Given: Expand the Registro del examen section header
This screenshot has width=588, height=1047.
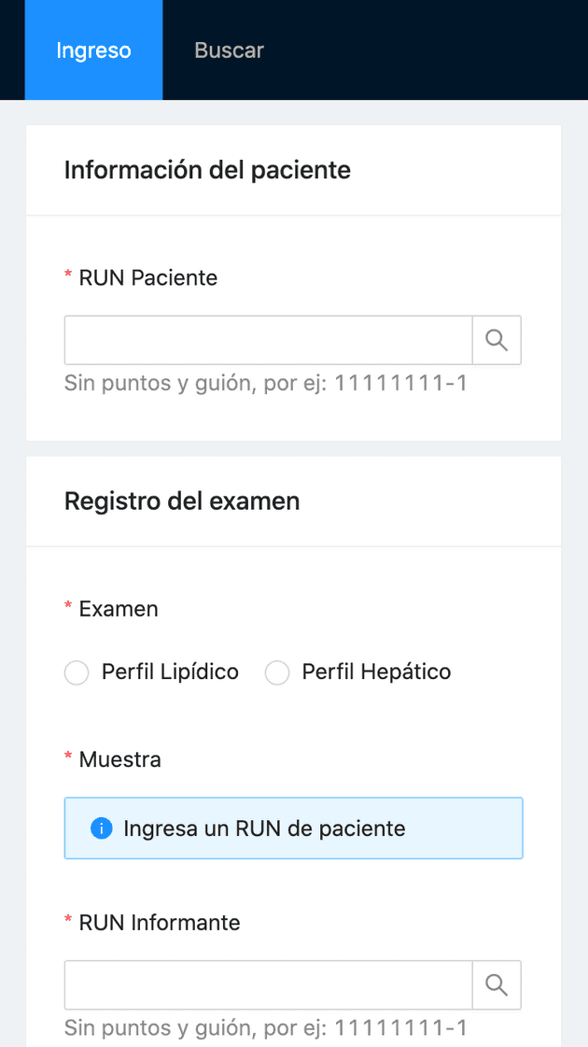Looking at the screenshot, I should (181, 501).
